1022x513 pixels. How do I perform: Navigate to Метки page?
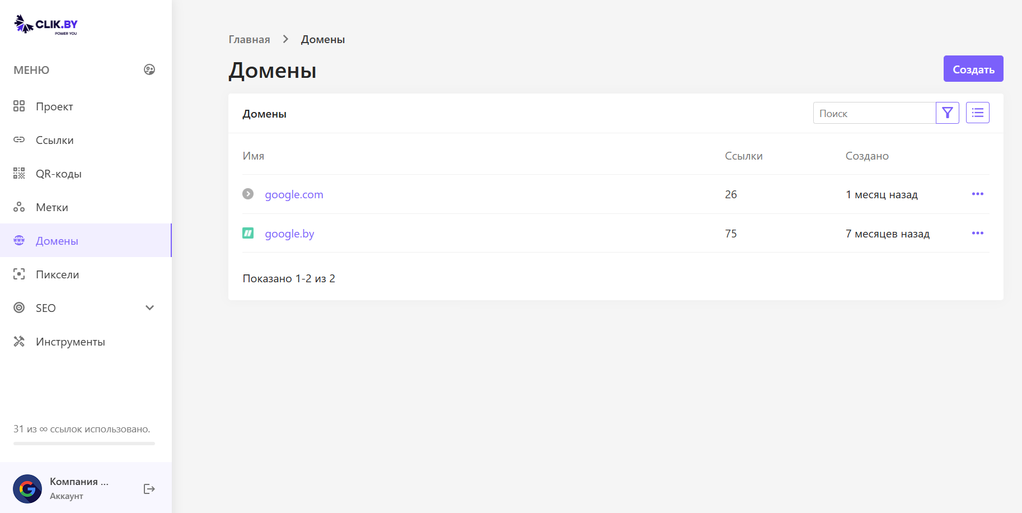tap(51, 207)
